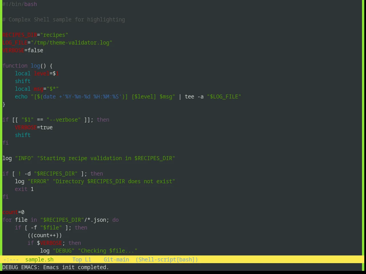Click the "Checking $file..." string
The height and width of the screenshot is (274, 366).
click(x=108, y=251)
